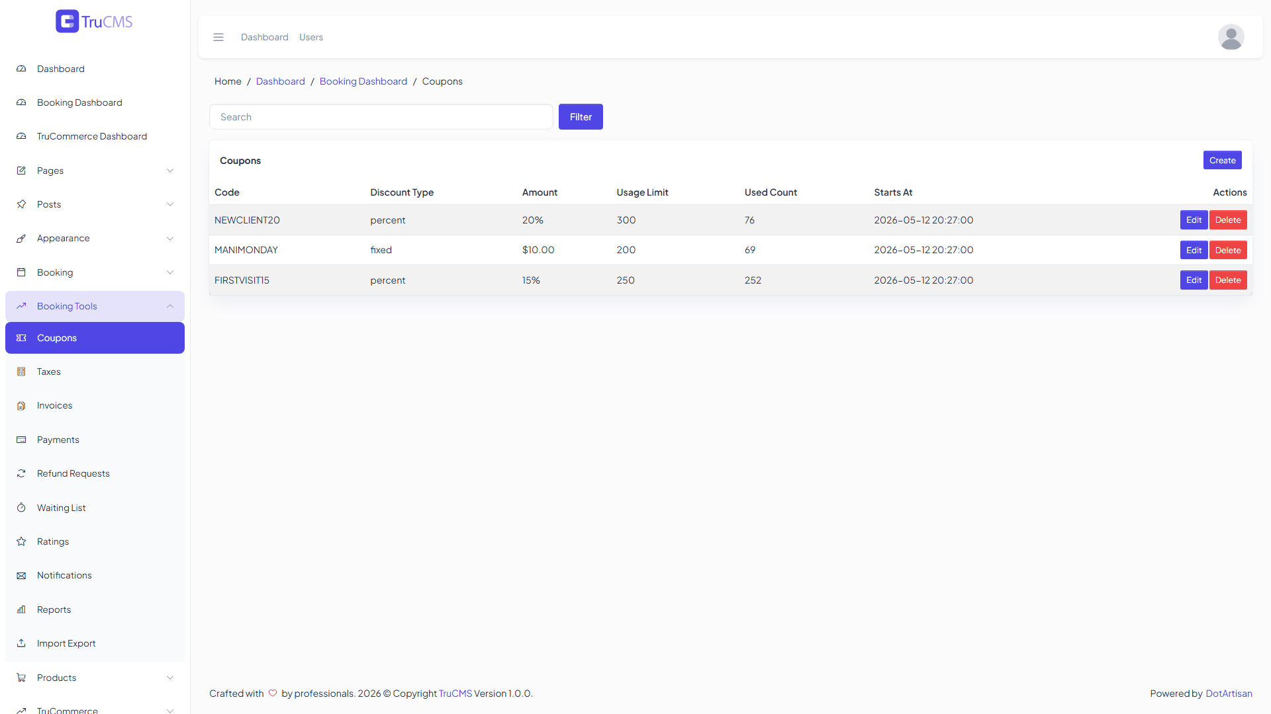
Task: Expand the Pages menu chevron
Action: tap(170, 171)
